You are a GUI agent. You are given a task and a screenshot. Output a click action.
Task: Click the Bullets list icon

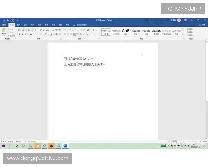tap(65, 30)
